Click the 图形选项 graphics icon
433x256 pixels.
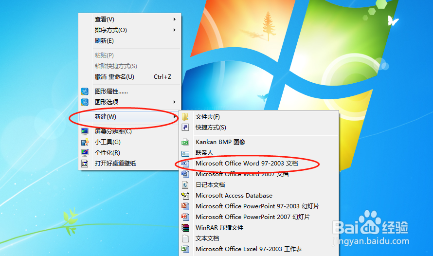85,102
